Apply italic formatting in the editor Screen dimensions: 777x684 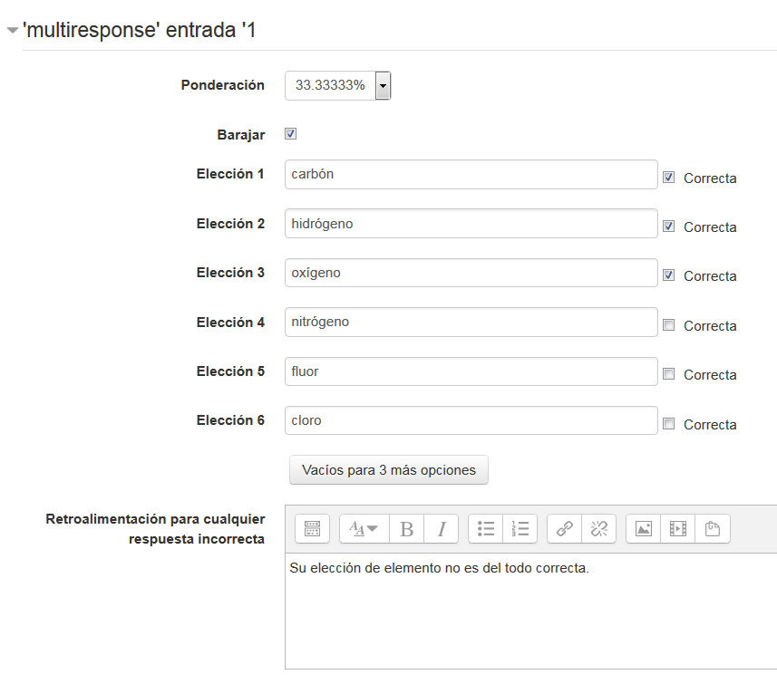(x=441, y=529)
